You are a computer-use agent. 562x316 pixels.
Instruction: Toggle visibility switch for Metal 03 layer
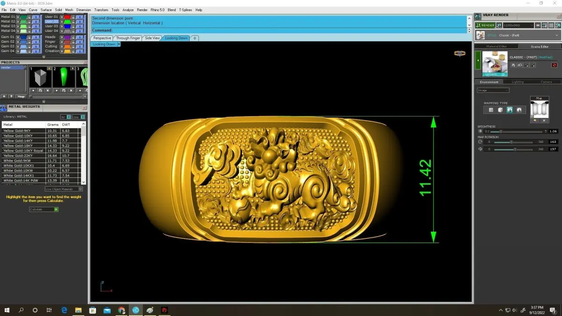36,26
